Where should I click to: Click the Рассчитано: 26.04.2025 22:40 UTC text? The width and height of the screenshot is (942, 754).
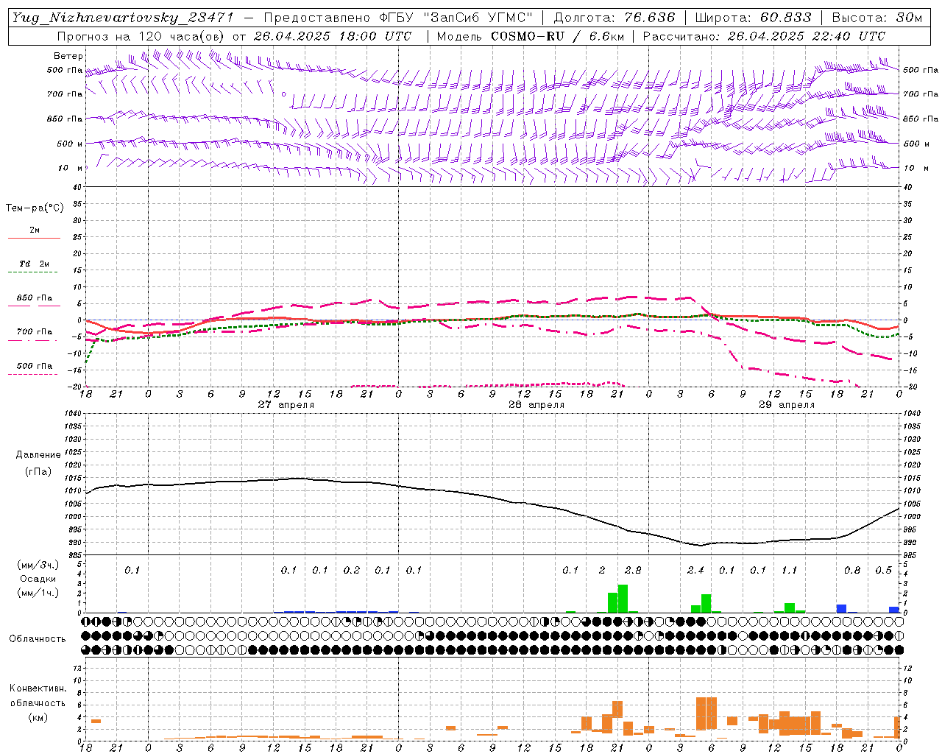(764, 36)
